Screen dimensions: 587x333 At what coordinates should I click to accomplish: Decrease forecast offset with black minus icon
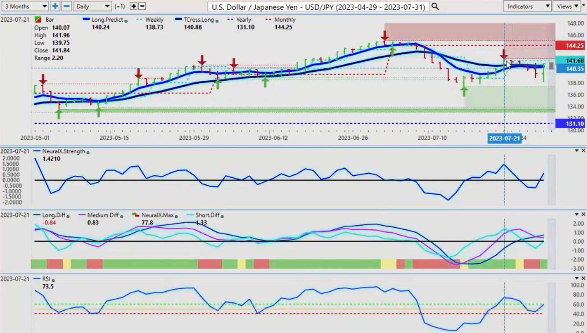click(x=142, y=6)
